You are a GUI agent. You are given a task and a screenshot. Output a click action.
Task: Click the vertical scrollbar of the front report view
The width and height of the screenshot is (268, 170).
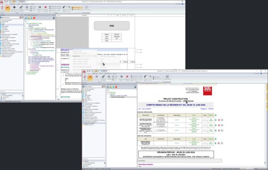click(265, 125)
